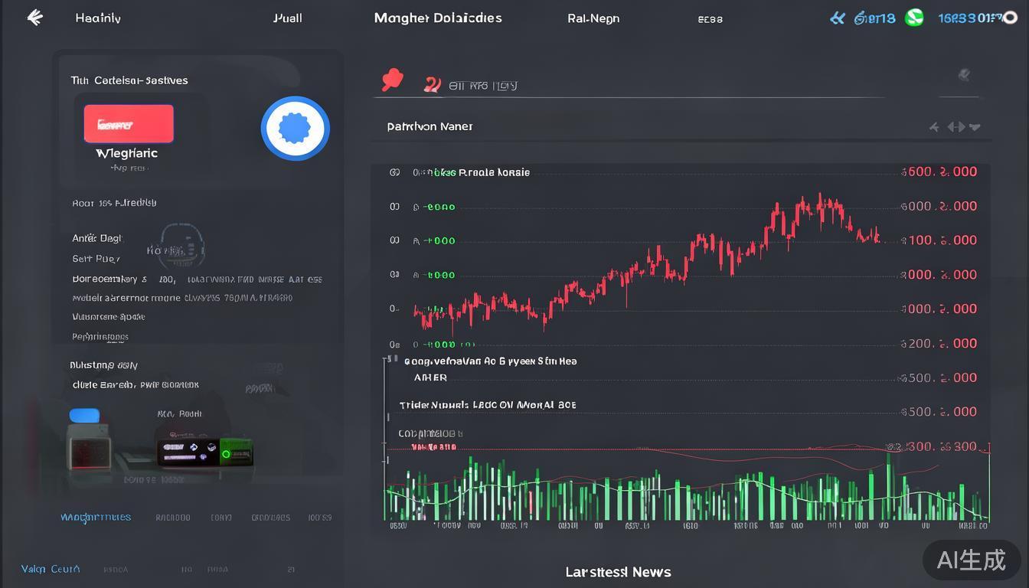Screen dimensions: 1029x588
Task: Click the blue arrows icon in the top bar
Action: [x=838, y=18]
